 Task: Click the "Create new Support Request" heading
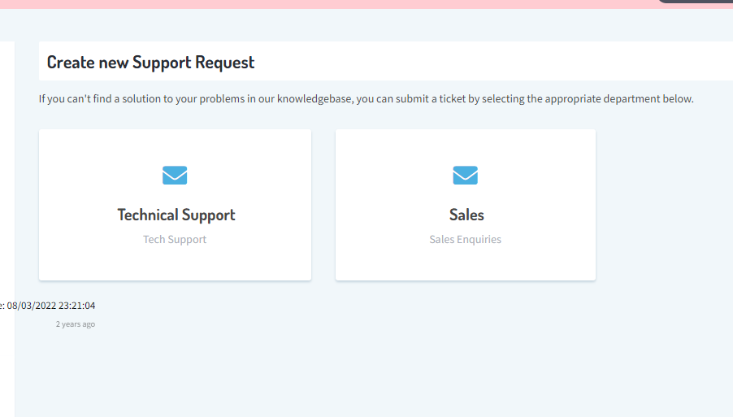coord(150,62)
